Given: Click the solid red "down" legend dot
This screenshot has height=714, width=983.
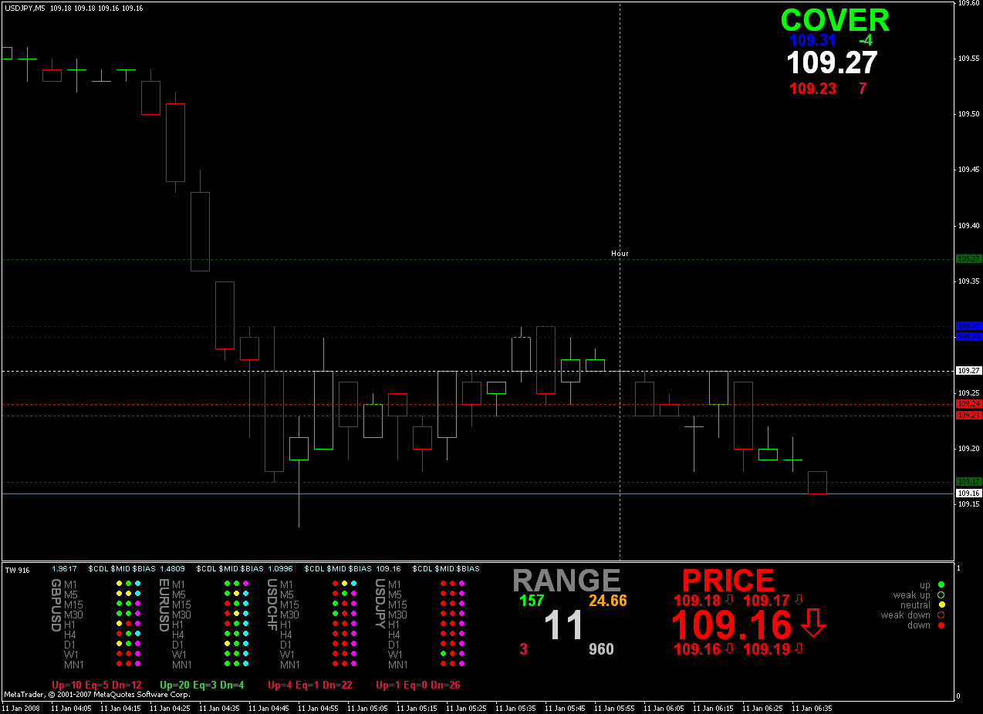Looking at the screenshot, I should tap(942, 625).
